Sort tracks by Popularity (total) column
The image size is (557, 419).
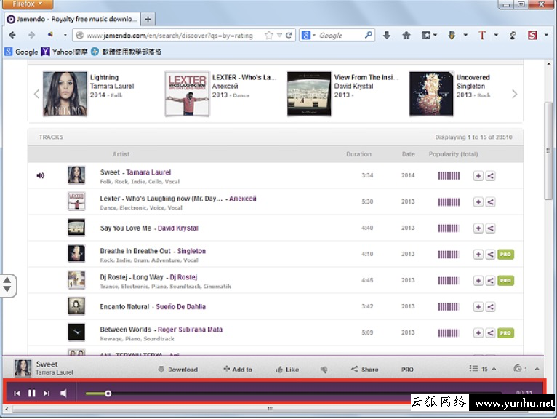click(453, 154)
